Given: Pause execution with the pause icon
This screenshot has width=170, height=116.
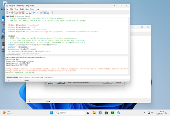Looking at the screenshot, I should [38, 12].
